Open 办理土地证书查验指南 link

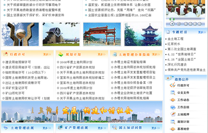pos(130,62)
